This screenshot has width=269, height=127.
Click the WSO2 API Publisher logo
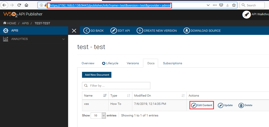pyautogui.click(x=23, y=15)
